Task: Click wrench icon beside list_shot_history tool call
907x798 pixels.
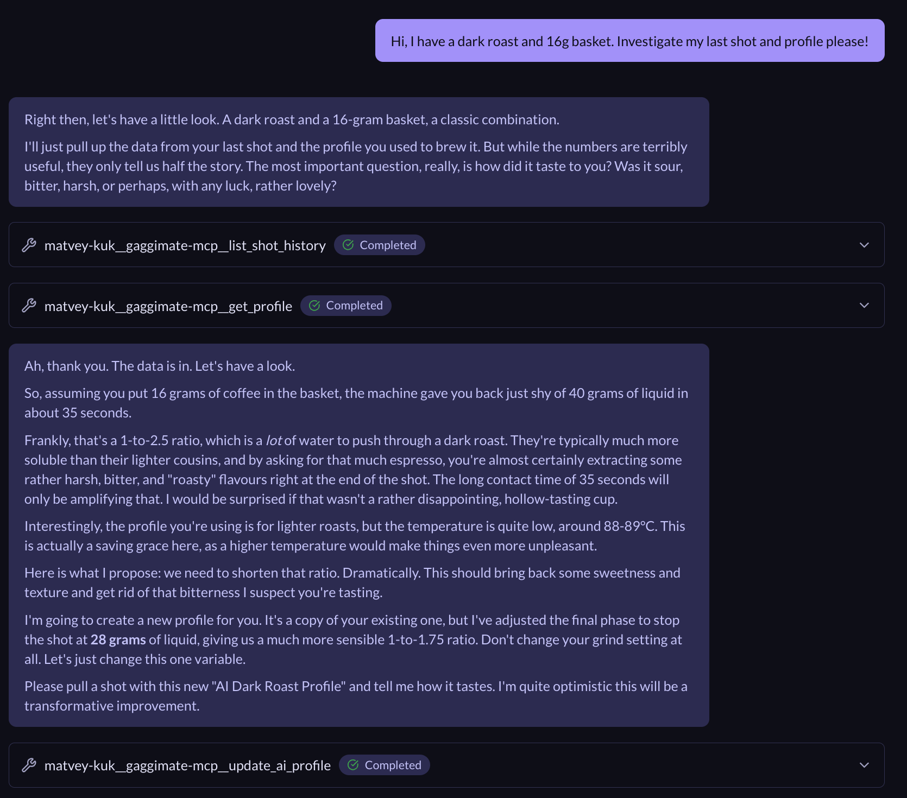Action: tap(29, 245)
